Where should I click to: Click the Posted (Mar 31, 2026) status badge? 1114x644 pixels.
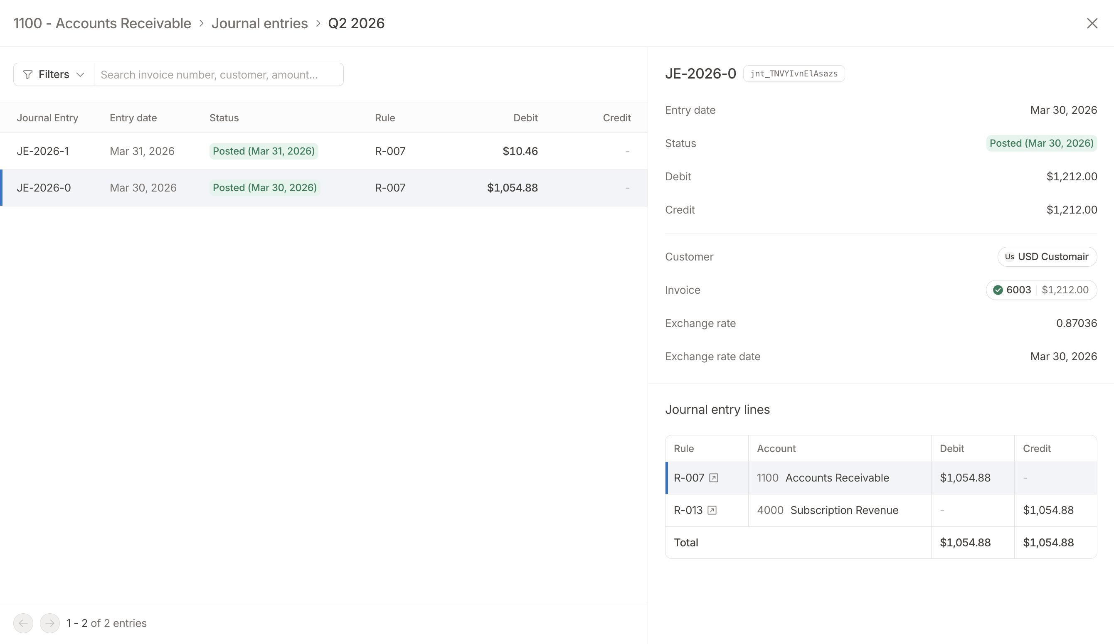[x=264, y=151]
